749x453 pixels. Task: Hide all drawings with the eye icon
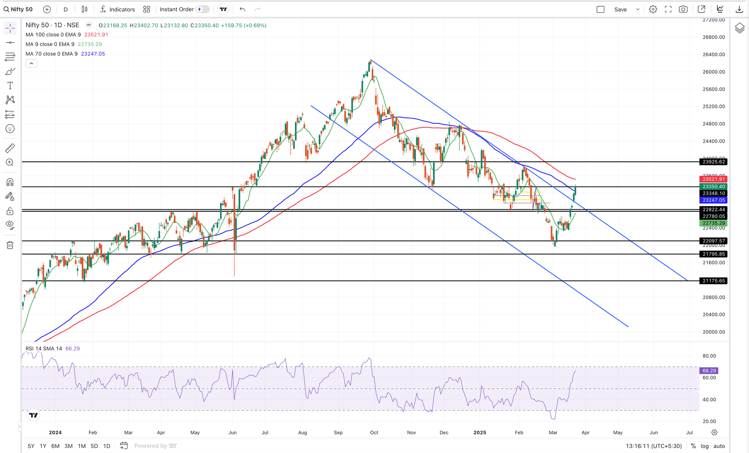(10, 225)
